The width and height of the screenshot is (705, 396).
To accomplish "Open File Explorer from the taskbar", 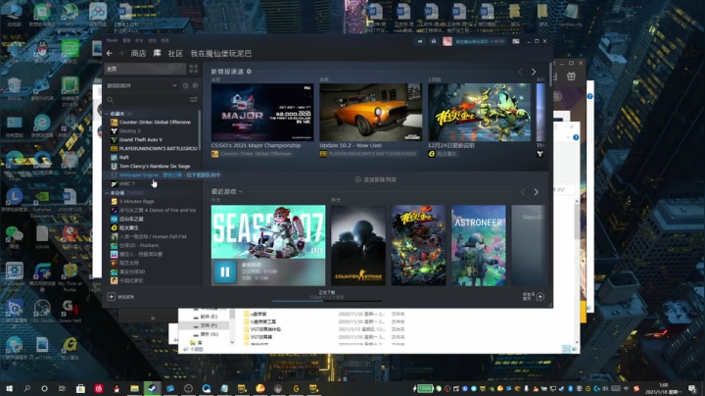I will (134, 388).
